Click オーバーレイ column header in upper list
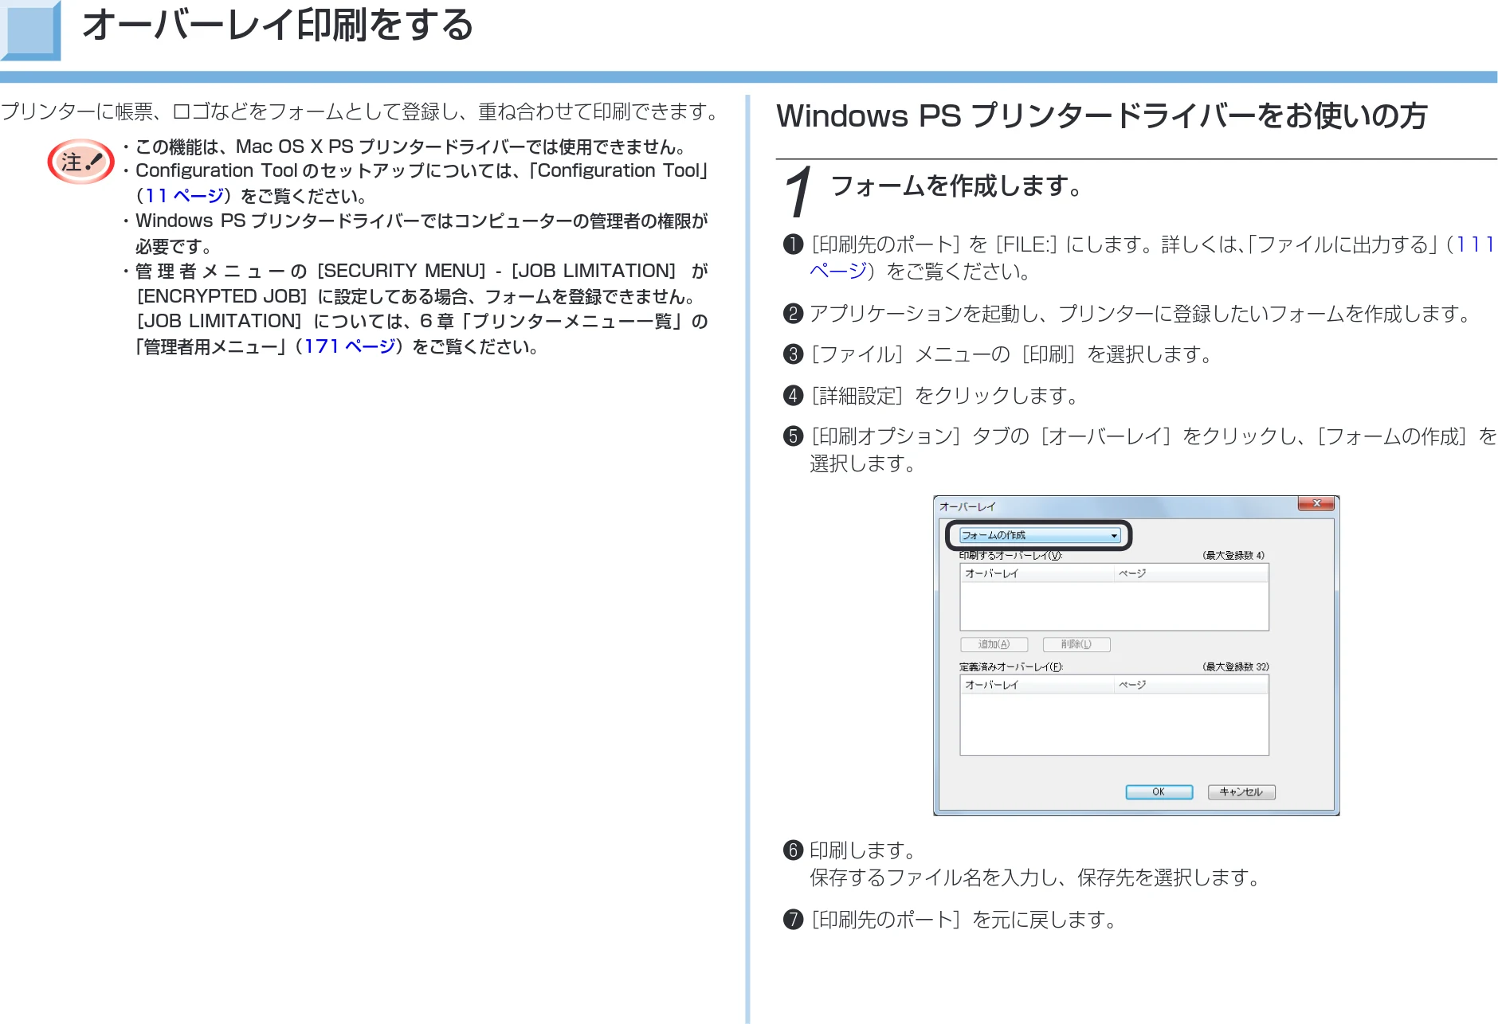This screenshot has width=1498, height=1024. [x=1037, y=573]
